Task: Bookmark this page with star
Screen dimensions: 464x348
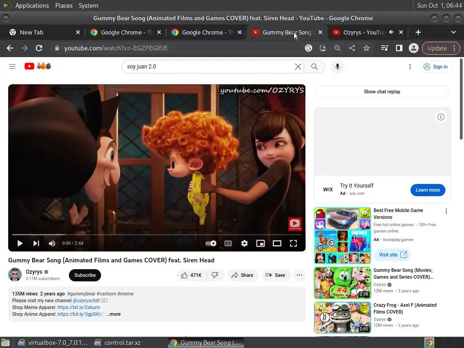Action: pyautogui.click(x=366, y=48)
